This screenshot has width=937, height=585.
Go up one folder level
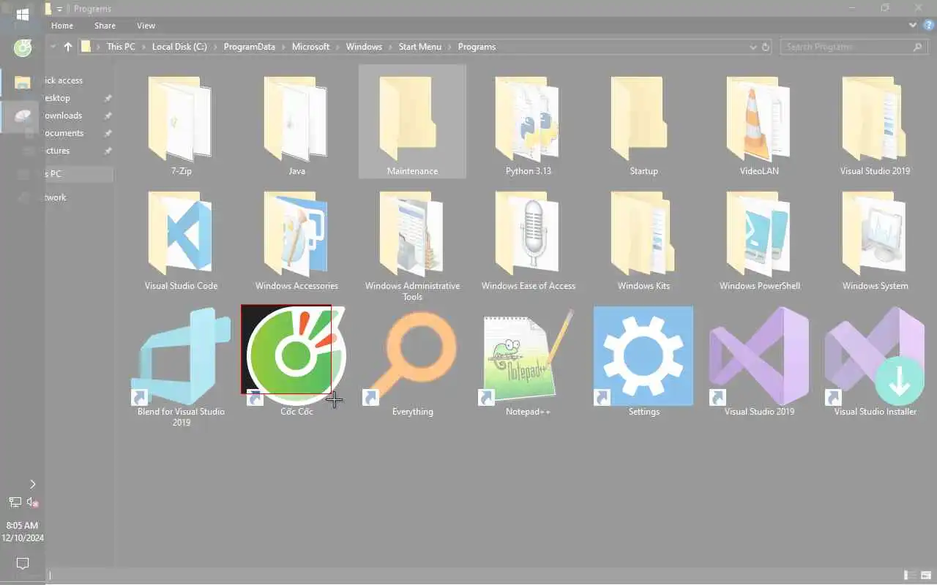[x=68, y=47]
